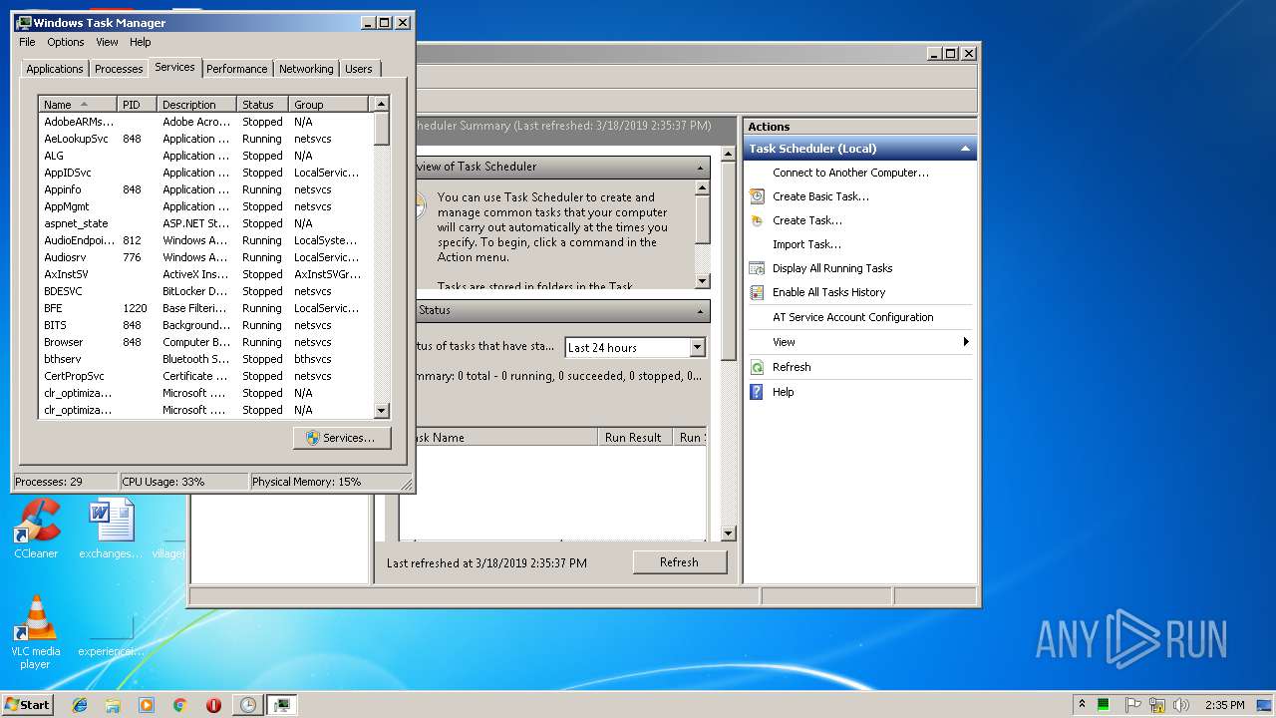The image size is (1276, 718).
Task: Click the green CPU meter tray icon
Action: 1105,705
